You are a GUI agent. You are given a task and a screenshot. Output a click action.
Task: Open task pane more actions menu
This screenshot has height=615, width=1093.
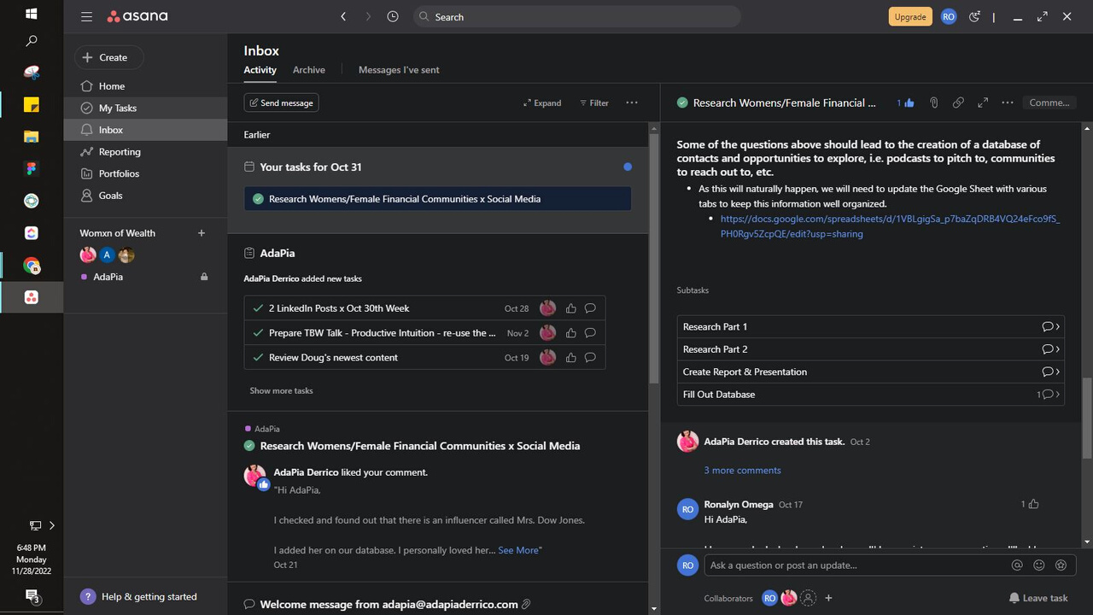point(1008,102)
